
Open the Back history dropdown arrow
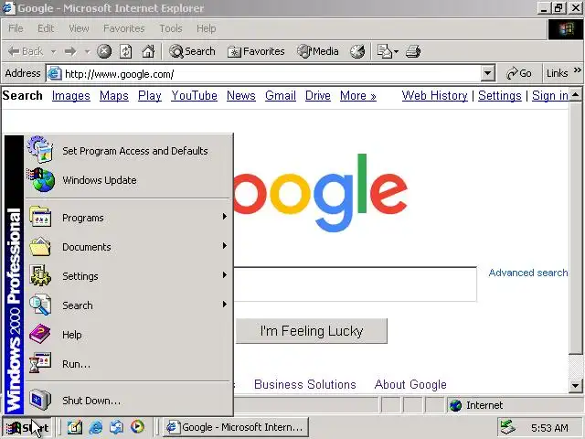click(53, 51)
